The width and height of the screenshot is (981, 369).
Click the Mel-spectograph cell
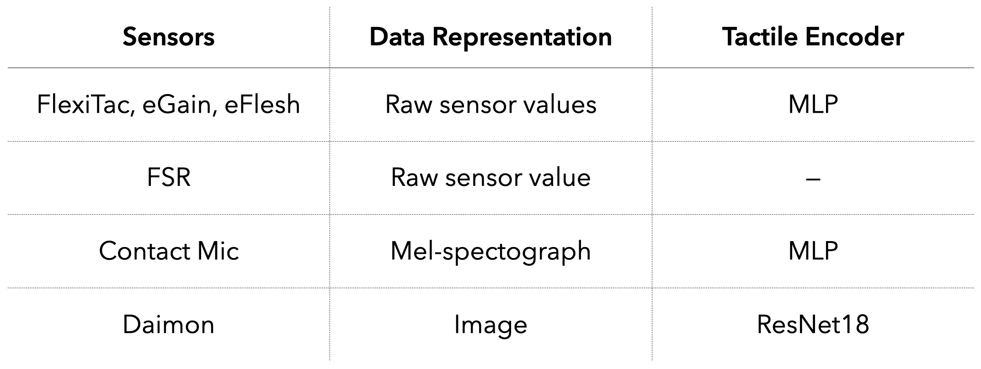(x=490, y=252)
